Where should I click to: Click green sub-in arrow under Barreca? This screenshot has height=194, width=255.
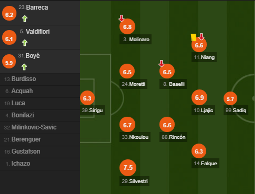tap(24, 18)
